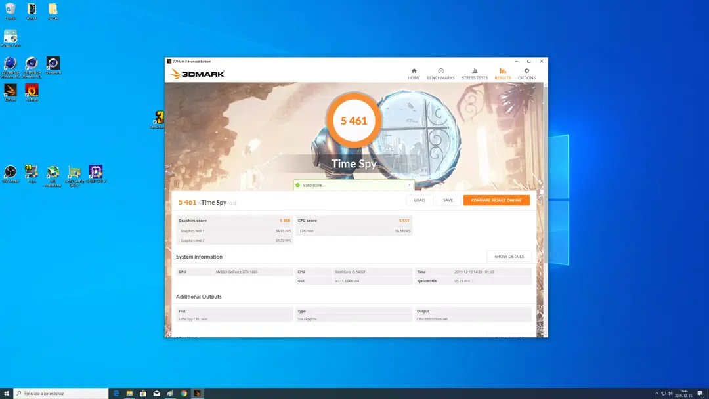This screenshot has width=709, height=399.
Task: Click the 'Intel Core i5-9400F' CPU value
Action: pyautogui.click(x=351, y=272)
